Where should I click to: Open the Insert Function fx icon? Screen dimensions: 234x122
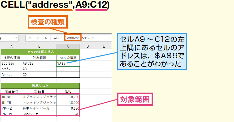(x=46, y=38)
